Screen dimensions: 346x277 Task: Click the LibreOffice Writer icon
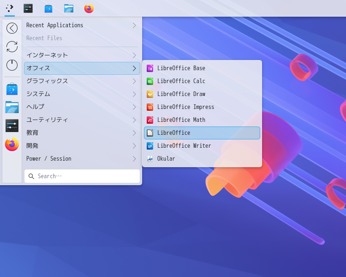(150, 146)
